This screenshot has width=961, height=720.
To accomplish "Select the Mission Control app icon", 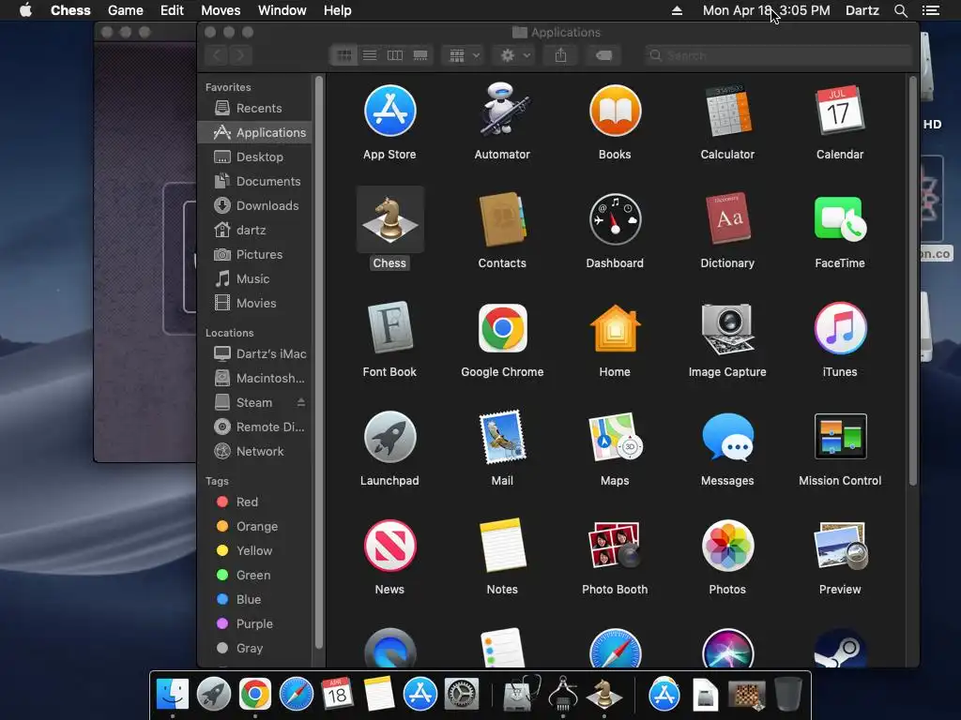I will click(x=840, y=437).
